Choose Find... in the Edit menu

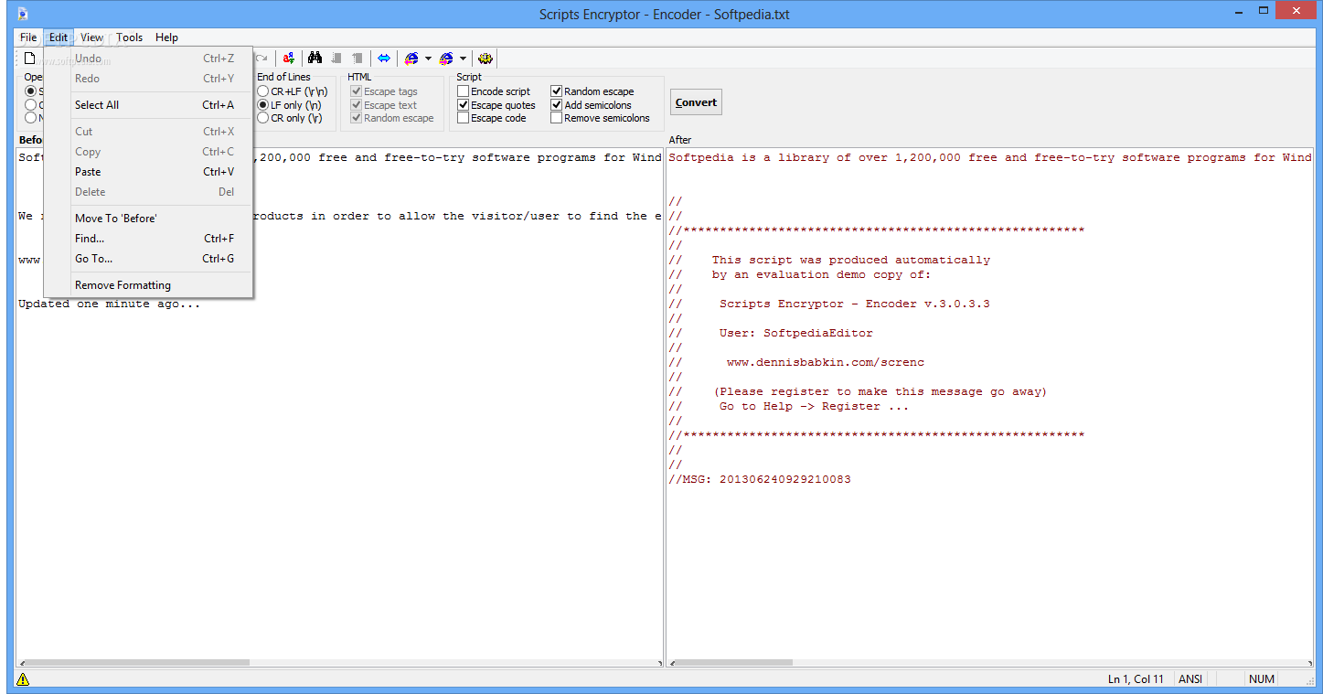(149, 239)
